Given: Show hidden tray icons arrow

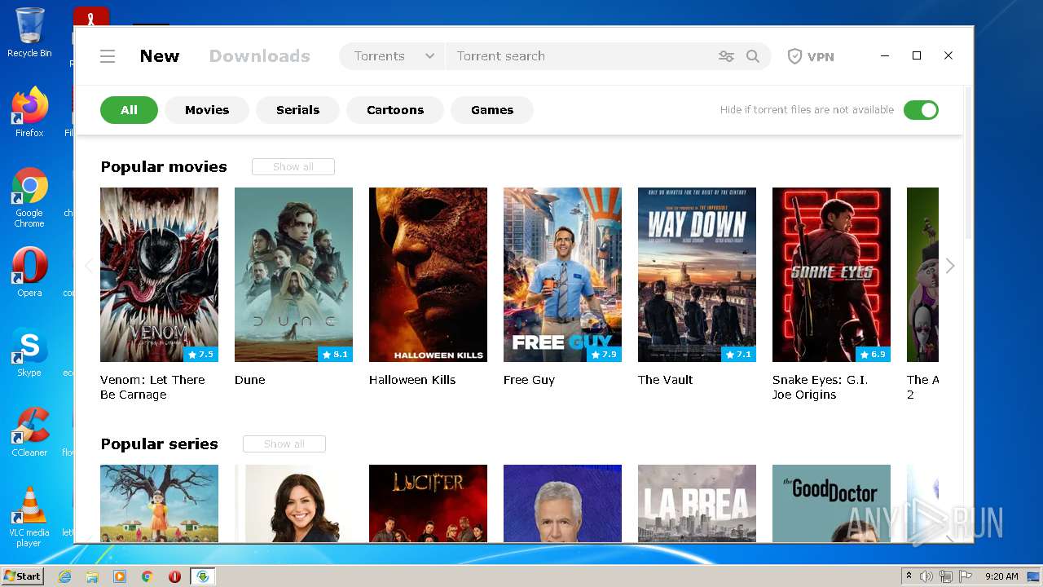Looking at the screenshot, I should pos(909,576).
